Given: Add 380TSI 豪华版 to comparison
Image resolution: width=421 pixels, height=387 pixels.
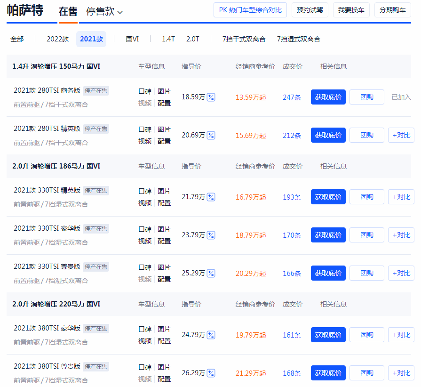Looking at the screenshot, I should [x=401, y=335].
